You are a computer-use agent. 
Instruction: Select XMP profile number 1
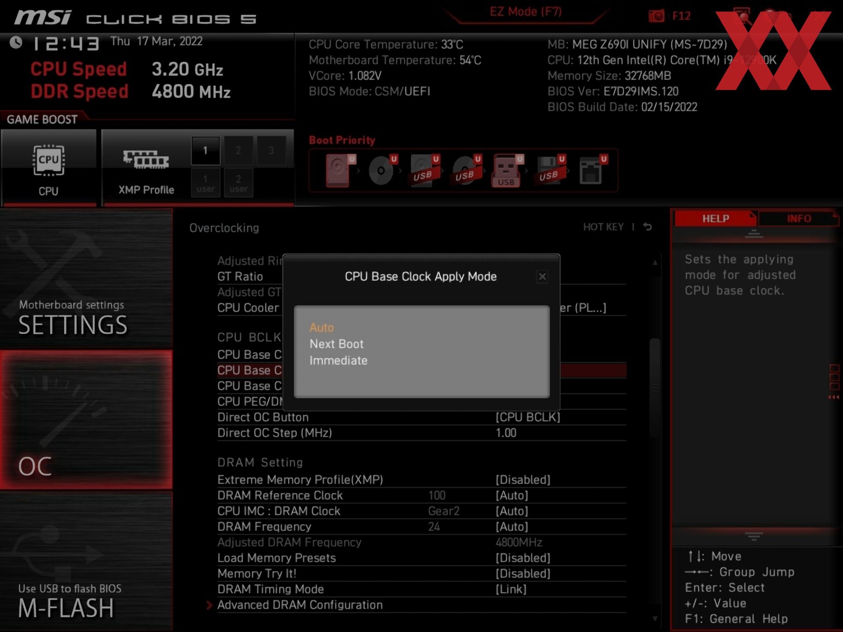(x=205, y=151)
